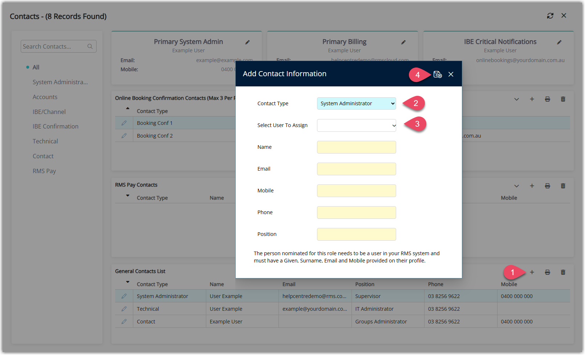
Task: Toggle sort arrow in RMS Pay table
Action: coord(127,195)
